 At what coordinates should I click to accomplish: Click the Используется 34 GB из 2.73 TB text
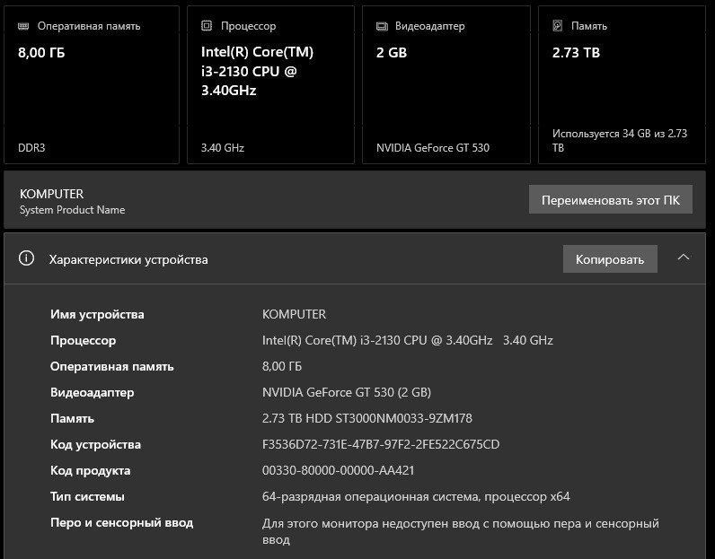click(620, 141)
